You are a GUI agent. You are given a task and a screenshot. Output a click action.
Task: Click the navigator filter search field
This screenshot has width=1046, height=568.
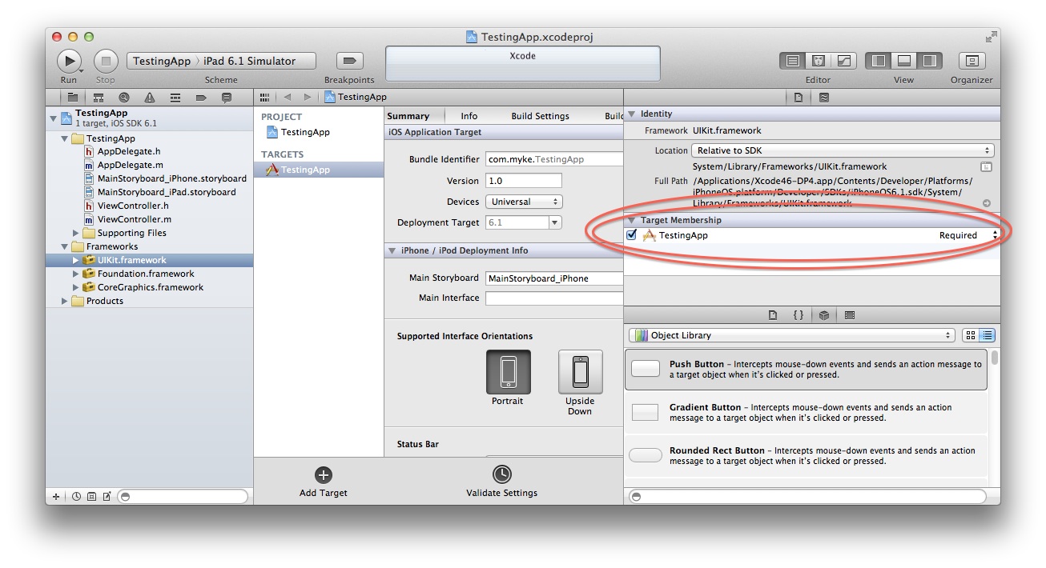pos(183,497)
